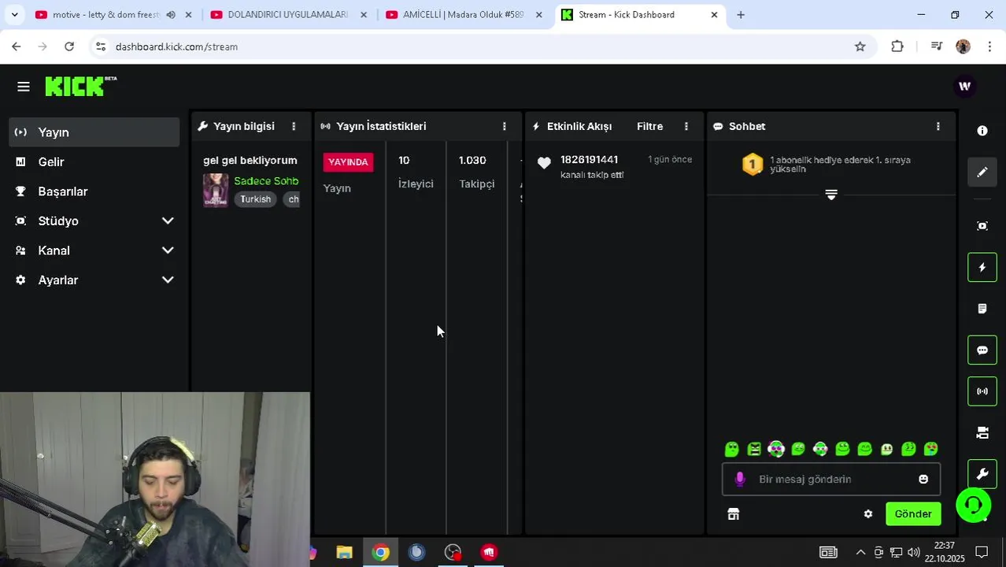
Task: Click the stream title gel gel bekliyorum
Action: [250, 160]
